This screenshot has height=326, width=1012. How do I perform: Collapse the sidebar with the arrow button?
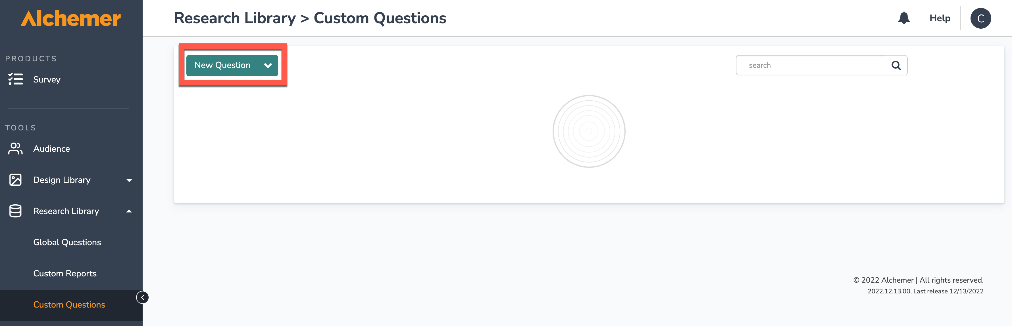[x=142, y=297]
